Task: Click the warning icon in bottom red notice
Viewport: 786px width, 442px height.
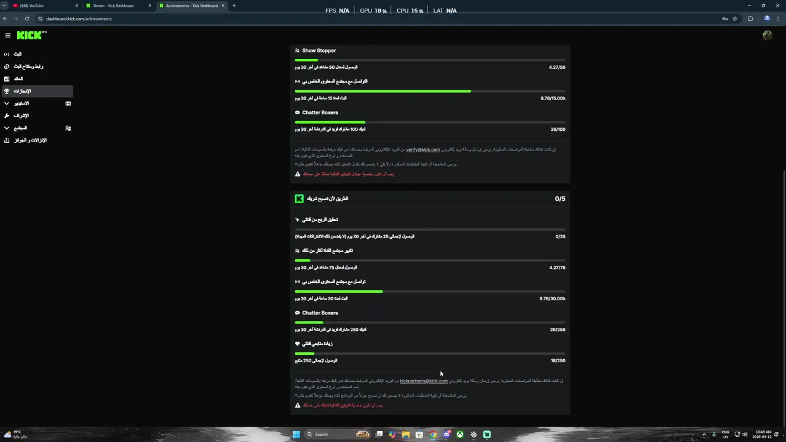Action: coord(298,405)
